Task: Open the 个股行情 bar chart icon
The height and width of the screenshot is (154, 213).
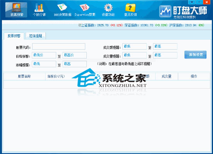Action: [39, 10]
